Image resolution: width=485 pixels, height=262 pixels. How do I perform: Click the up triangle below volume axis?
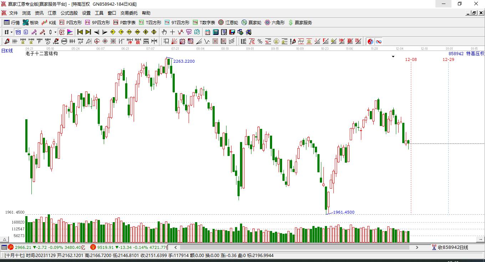tap(5, 240)
